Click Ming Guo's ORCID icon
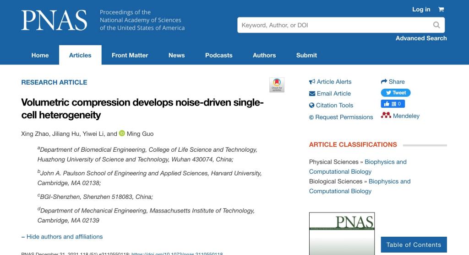Screen dimensions: 469x255 pos(122,133)
